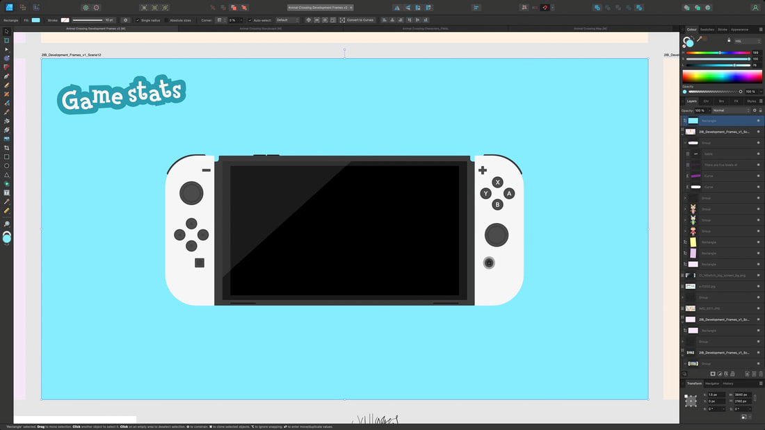Screen dimensions: 765x430
Task: Open the Animal Crossing Characters document tab
Action: tap(425, 28)
